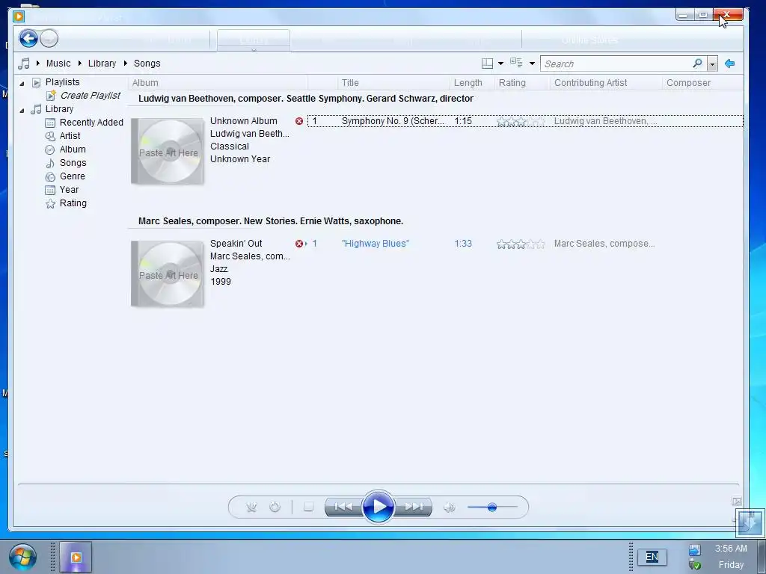Select the "Highway Blues" track title
766x574 pixels.
click(x=376, y=244)
